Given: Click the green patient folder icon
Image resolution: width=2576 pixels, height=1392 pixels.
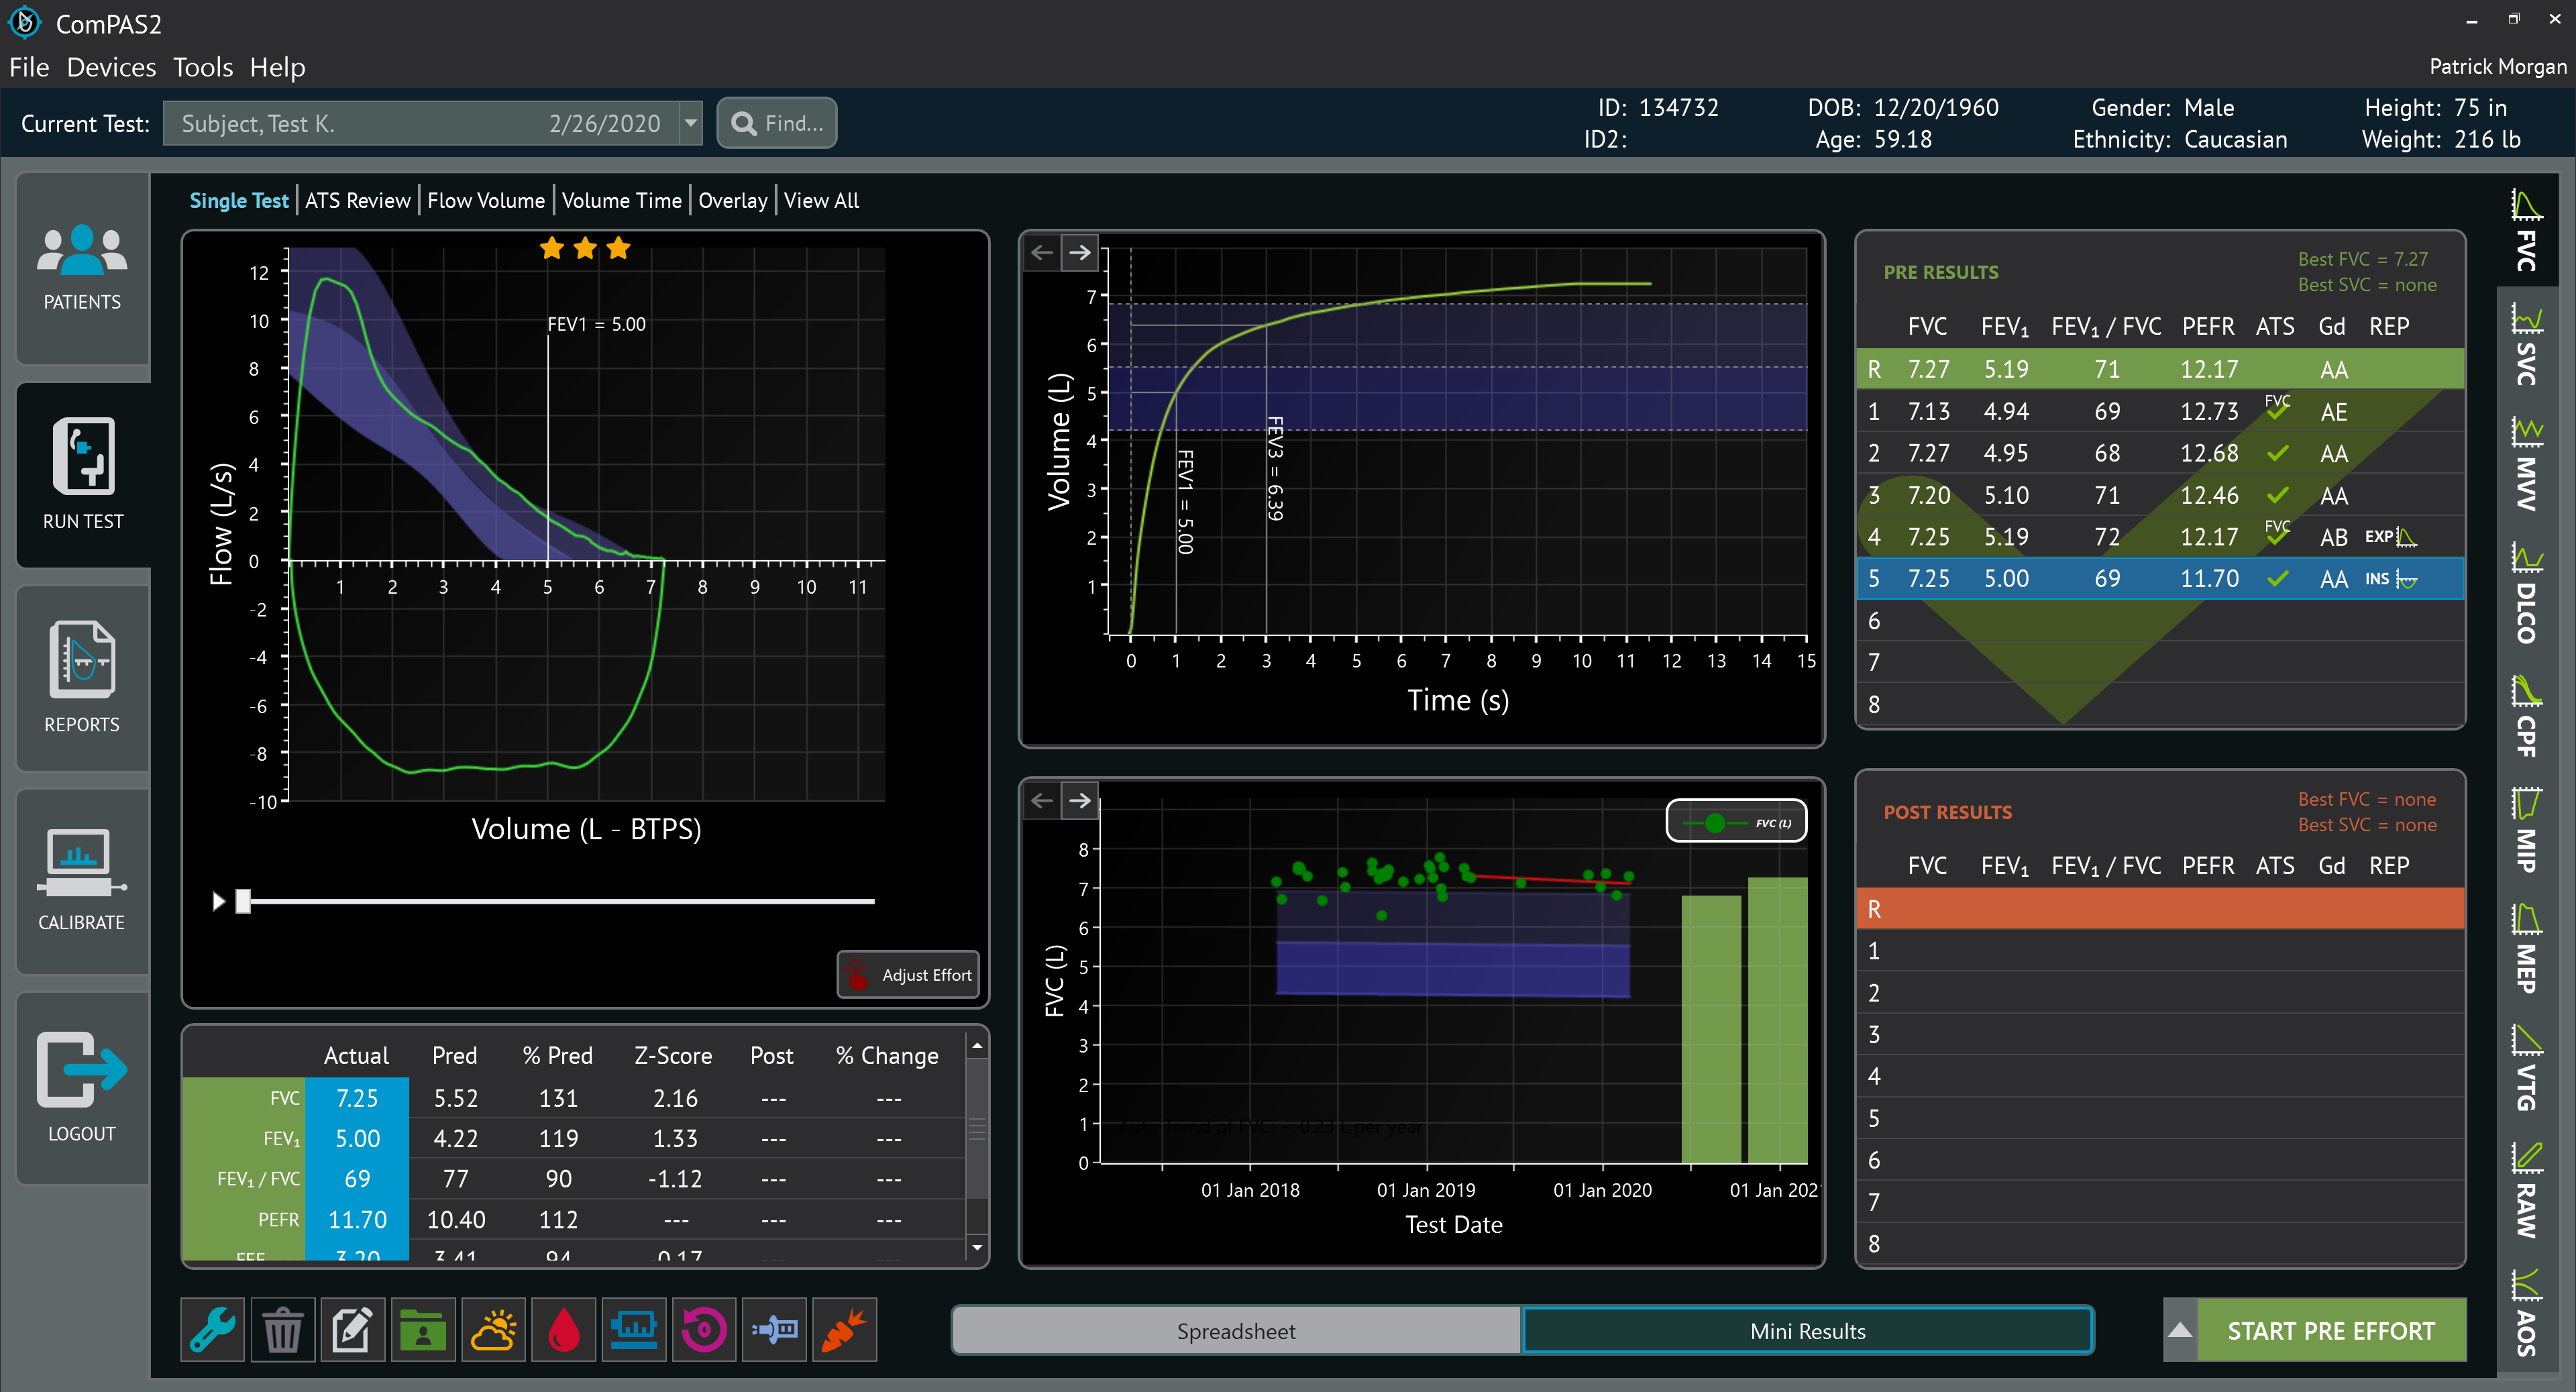Looking at the screenshot, I should tap(423, 1329).
